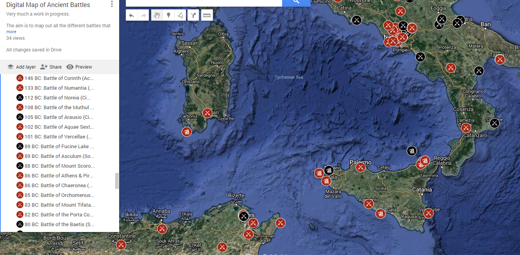The height and width of the screenshot is (255, 520).
Task: Click the Undo arrow icon
Action: coord(132,15)
